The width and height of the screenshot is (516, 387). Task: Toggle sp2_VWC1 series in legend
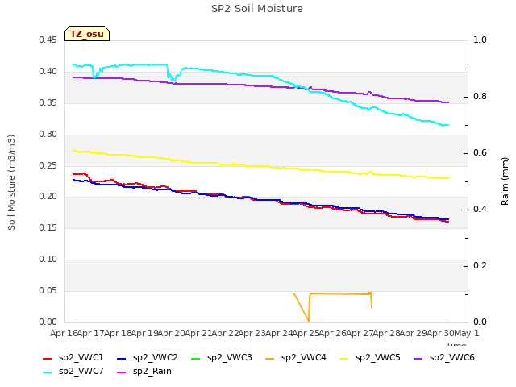(x=73, y=358)
